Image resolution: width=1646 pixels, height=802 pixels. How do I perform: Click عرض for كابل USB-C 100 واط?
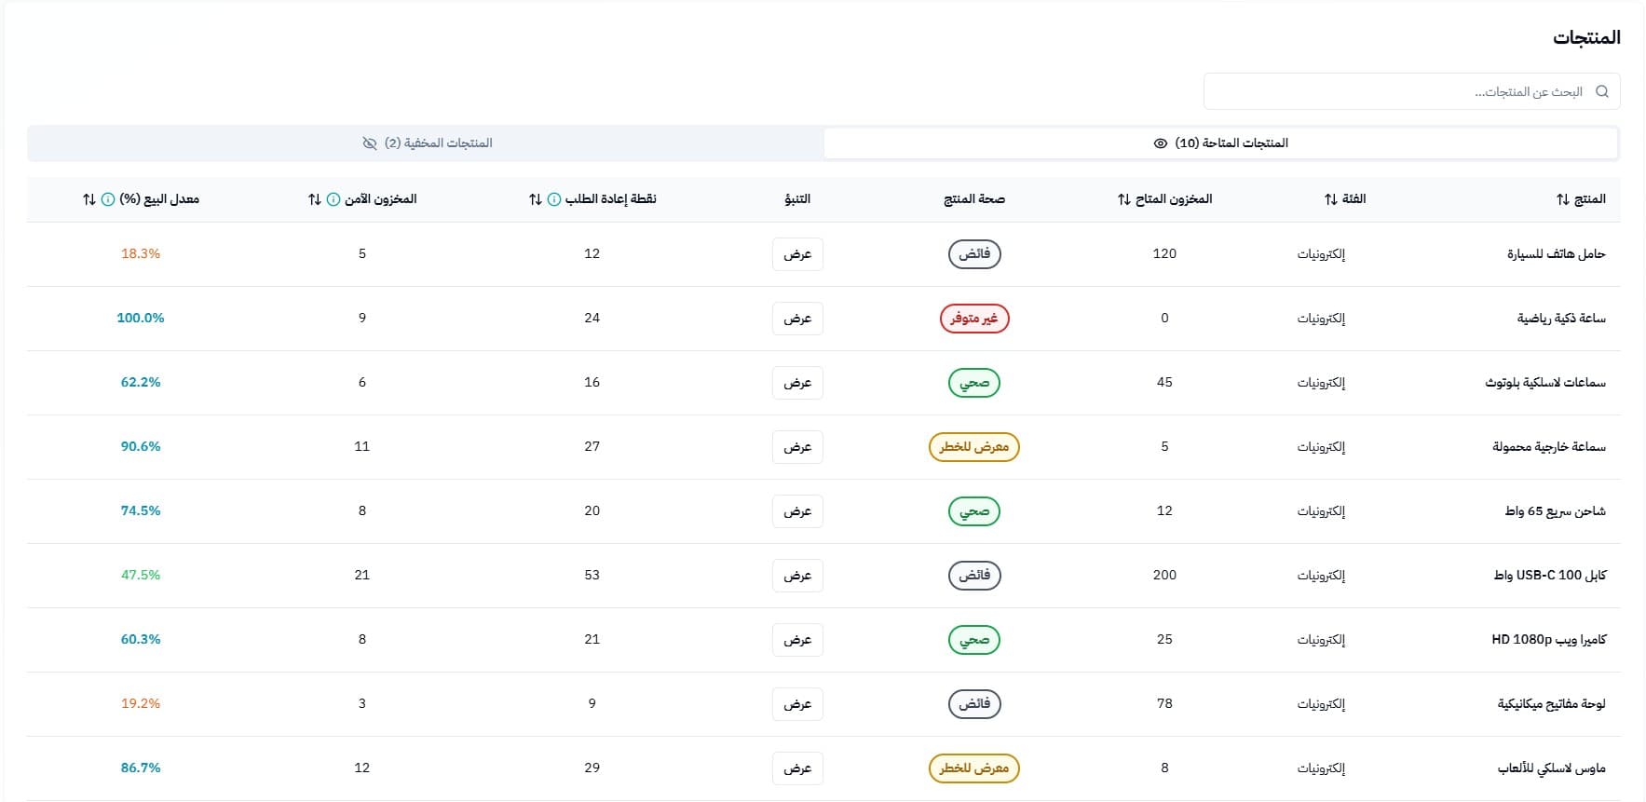click(x=797, y=576)
